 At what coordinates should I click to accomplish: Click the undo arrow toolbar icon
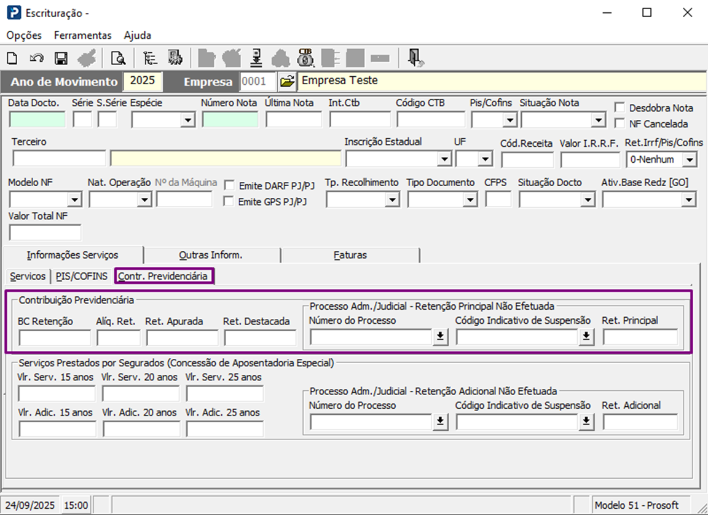click(x=36, y=58)
